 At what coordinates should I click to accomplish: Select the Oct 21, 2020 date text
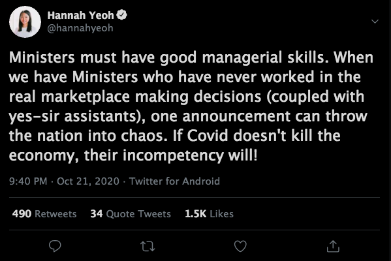pyautogui.click(x=88, y=181)
